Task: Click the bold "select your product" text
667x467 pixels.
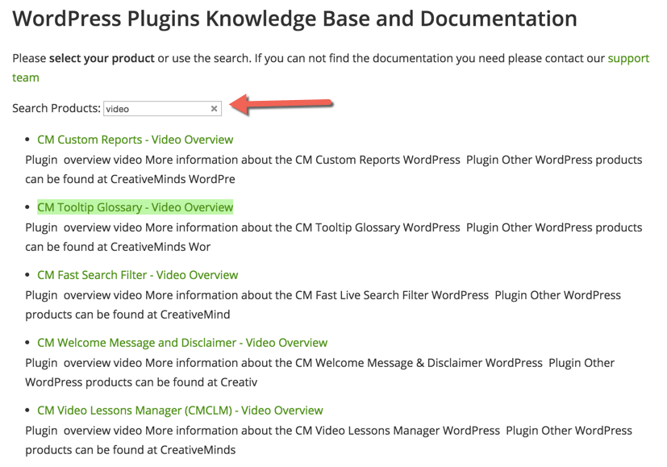Action: (102, 59)
